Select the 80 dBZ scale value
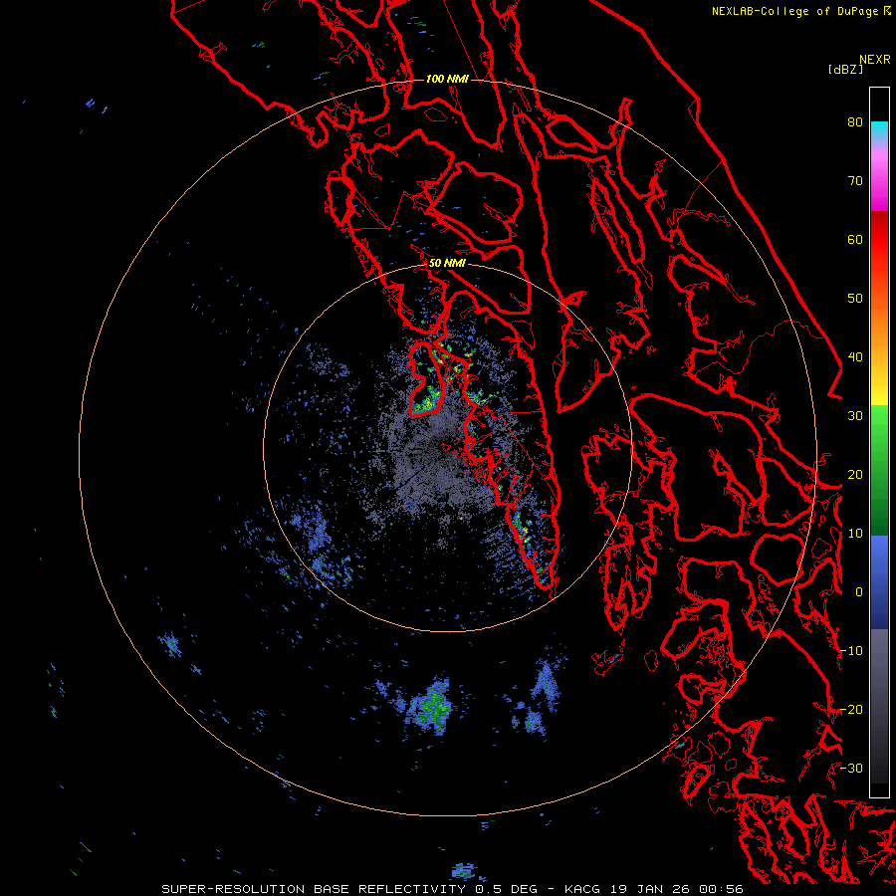The height and width of the screenshot is (896, 896). [855, 122]
